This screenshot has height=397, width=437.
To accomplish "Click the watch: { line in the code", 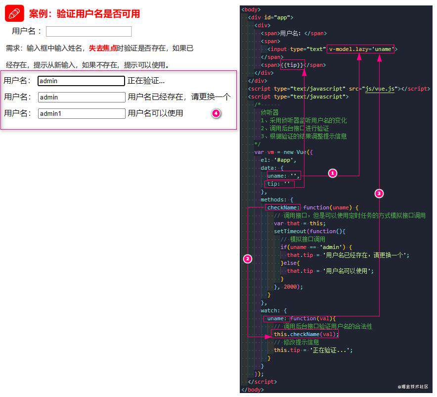I will [273, 310].
